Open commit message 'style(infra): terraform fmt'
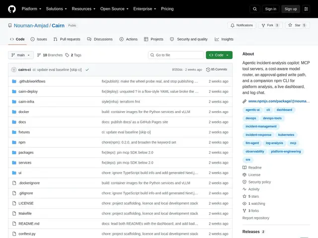 click(121, 102)
